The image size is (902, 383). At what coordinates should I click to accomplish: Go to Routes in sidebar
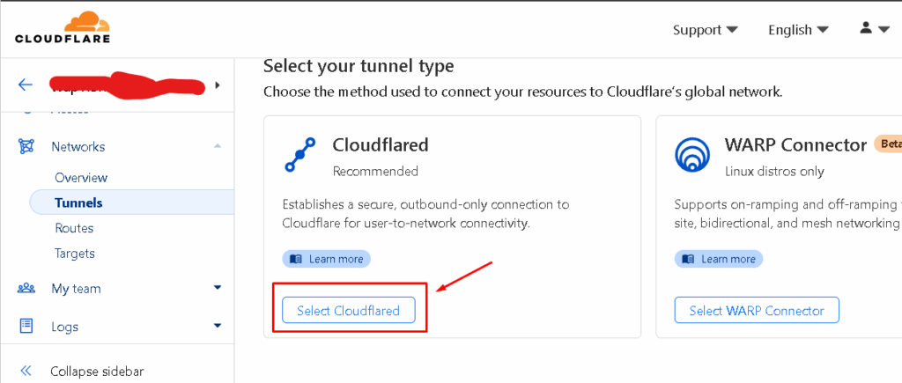click(74, 228)
